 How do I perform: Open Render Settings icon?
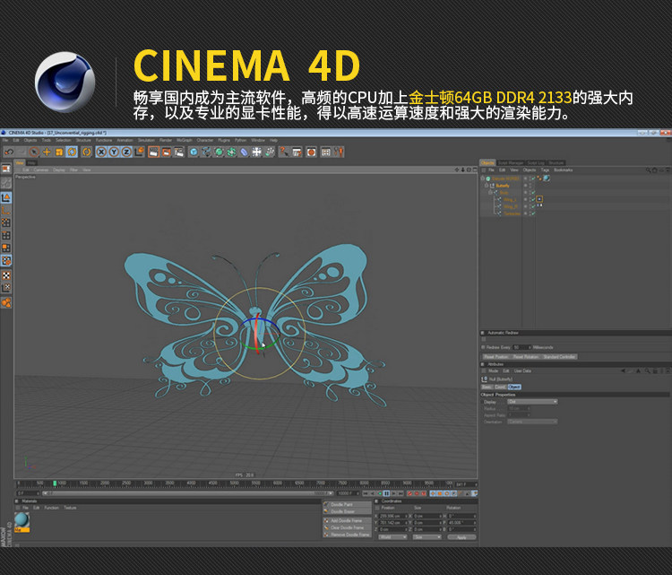pos(178,152)
